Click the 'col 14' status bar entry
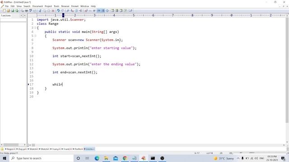This screenshot has height=162, width=289. 210,153
